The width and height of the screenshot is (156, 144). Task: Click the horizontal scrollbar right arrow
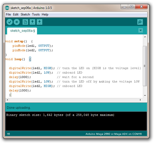point(141,100)
